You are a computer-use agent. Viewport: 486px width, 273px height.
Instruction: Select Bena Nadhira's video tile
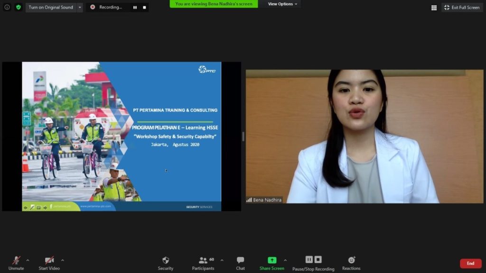click(364, 136)
